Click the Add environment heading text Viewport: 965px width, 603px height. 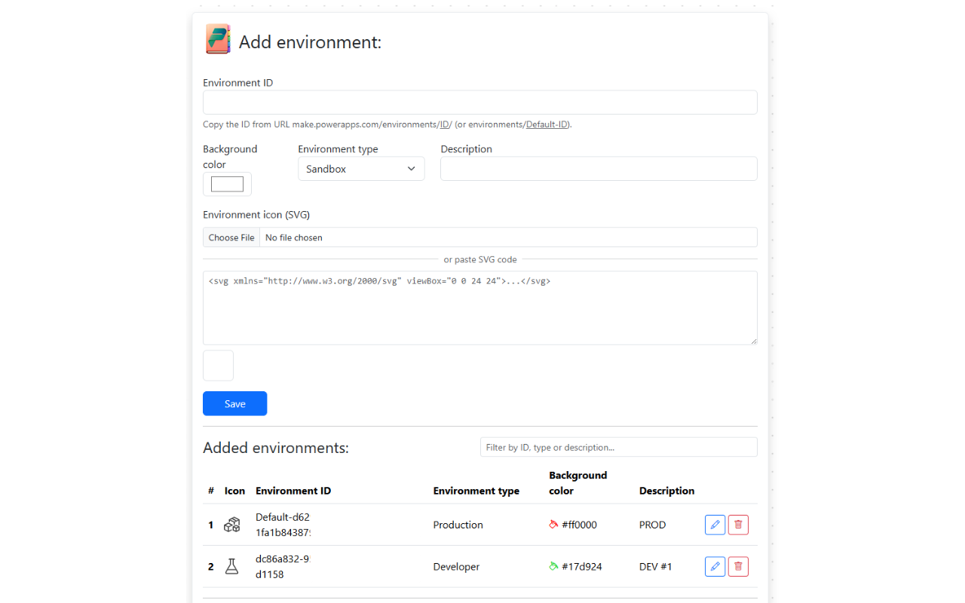click(x=310, y=42)
